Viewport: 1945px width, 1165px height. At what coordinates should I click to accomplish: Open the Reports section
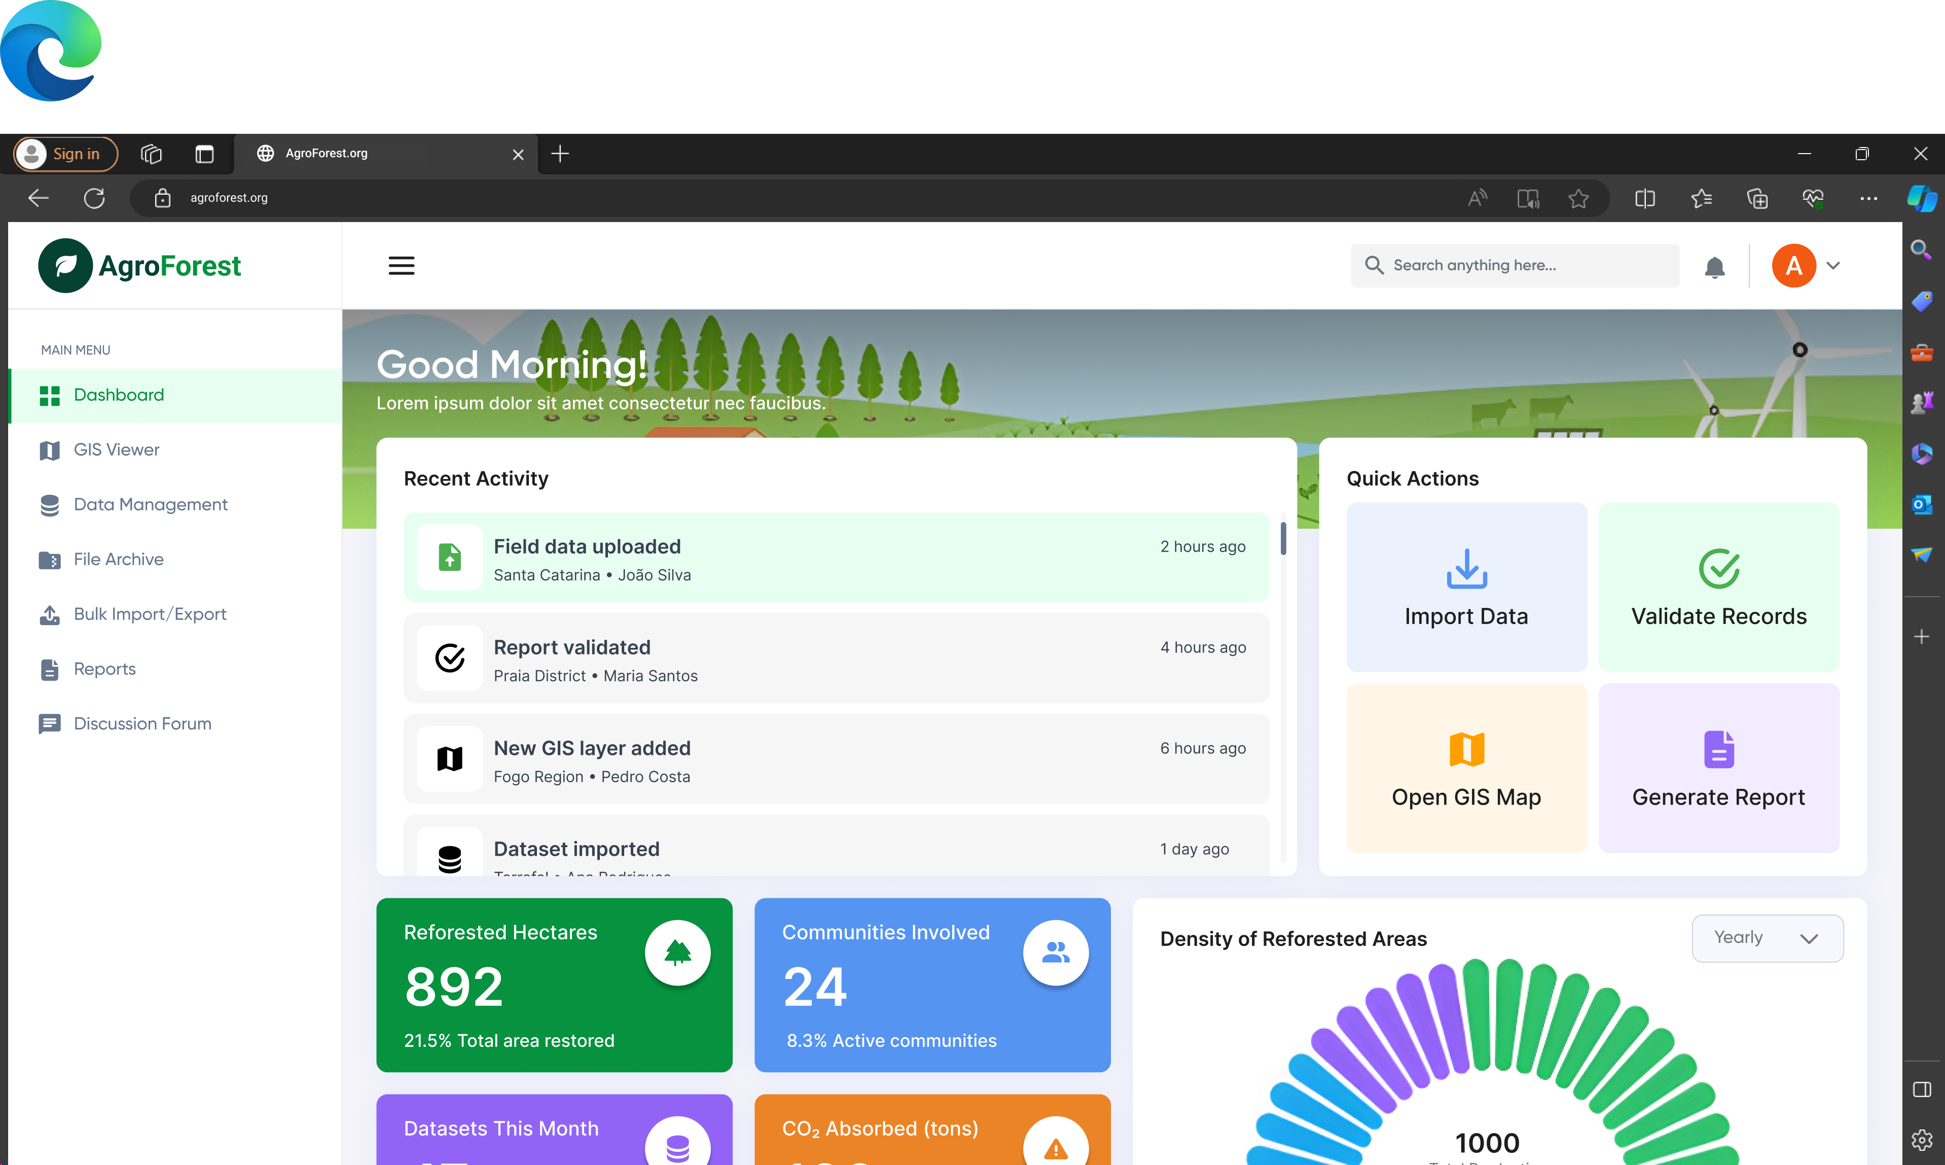coord(104,668)
